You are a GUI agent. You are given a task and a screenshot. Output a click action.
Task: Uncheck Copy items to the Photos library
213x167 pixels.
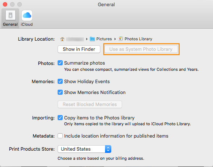(60, 118)
